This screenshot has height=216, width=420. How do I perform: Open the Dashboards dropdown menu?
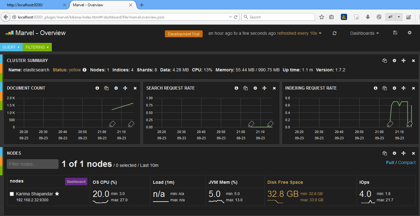pos(364,33)
